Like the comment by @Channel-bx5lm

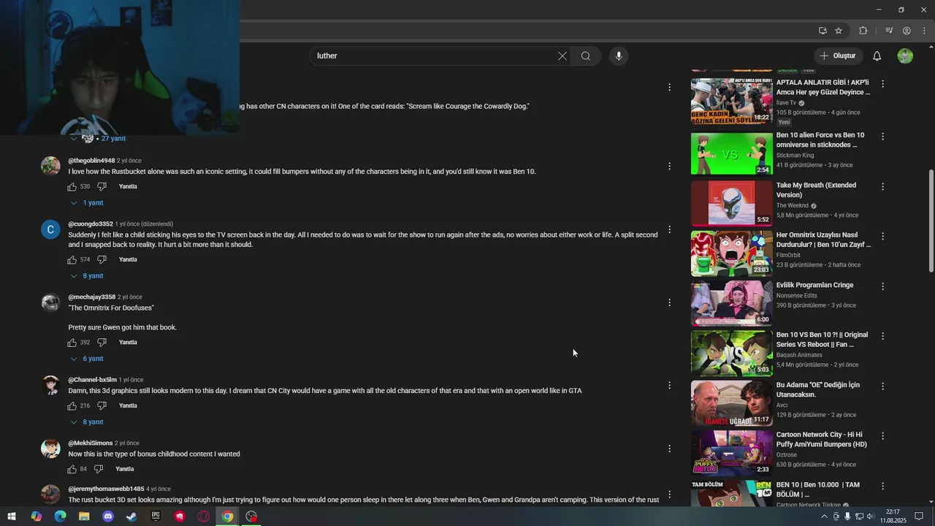pyautogui.click(x=72, y=406)
